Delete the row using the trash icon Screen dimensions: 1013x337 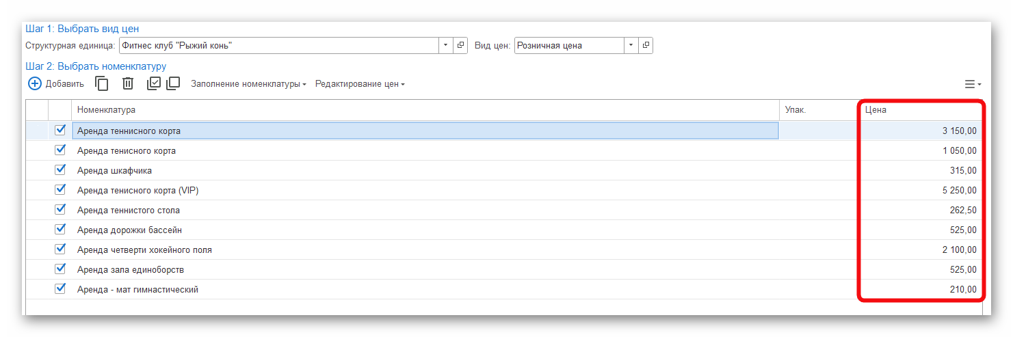pyautogui.click(x=128, y=84)
